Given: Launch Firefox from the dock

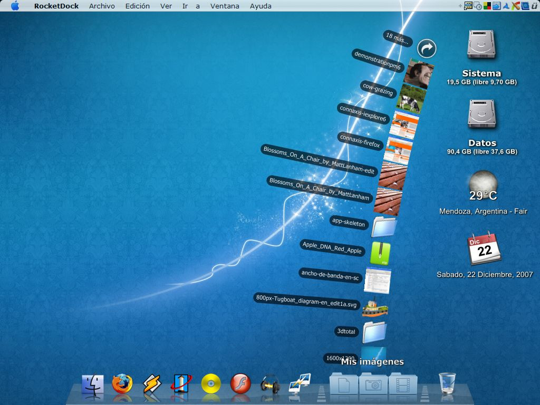Looking at the screenshot, I should [x=122, y=383].
